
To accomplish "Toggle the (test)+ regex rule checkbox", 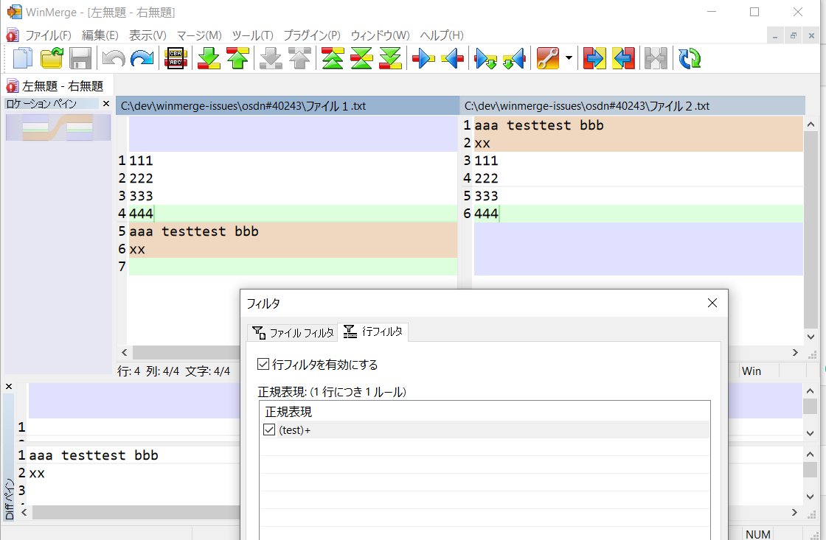I will pos(269,430).
